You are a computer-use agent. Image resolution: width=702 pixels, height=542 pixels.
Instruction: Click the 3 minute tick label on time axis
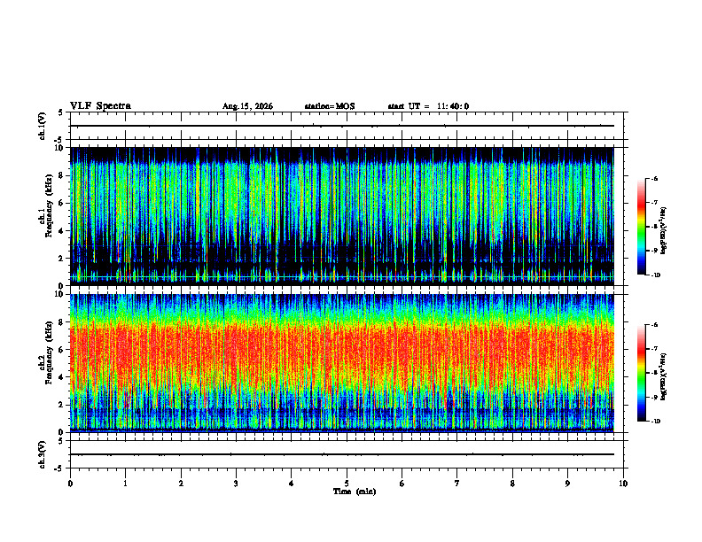tap(236, 484)
